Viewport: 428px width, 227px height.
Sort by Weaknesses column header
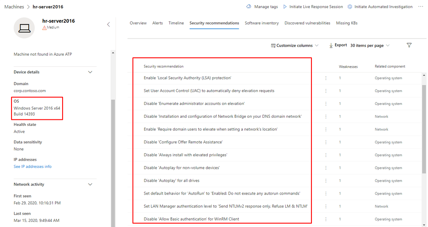(x=348, y=66)
